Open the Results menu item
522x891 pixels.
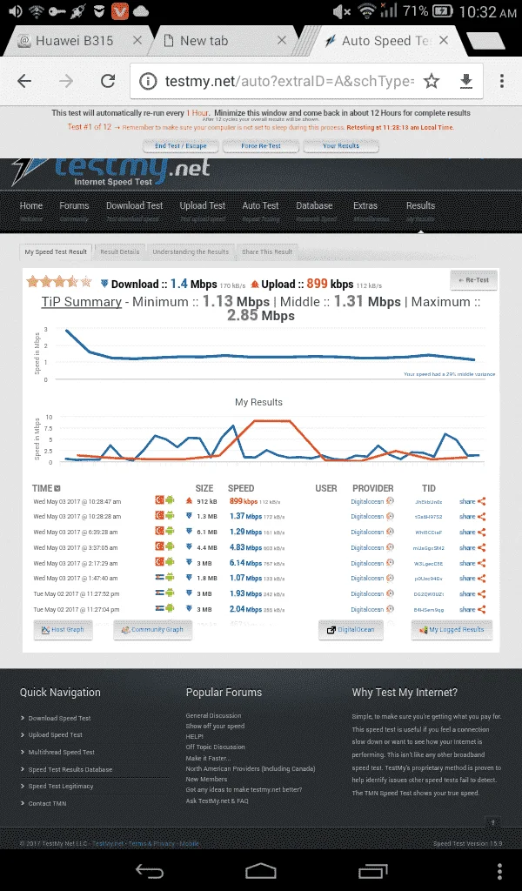420,205
